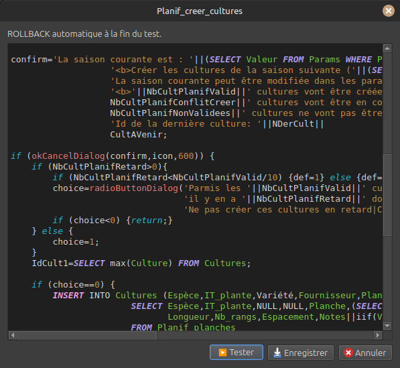Screen dimensions: 400x368
Task: Click the radioButtonDialog function name
Action: point(134,188)
